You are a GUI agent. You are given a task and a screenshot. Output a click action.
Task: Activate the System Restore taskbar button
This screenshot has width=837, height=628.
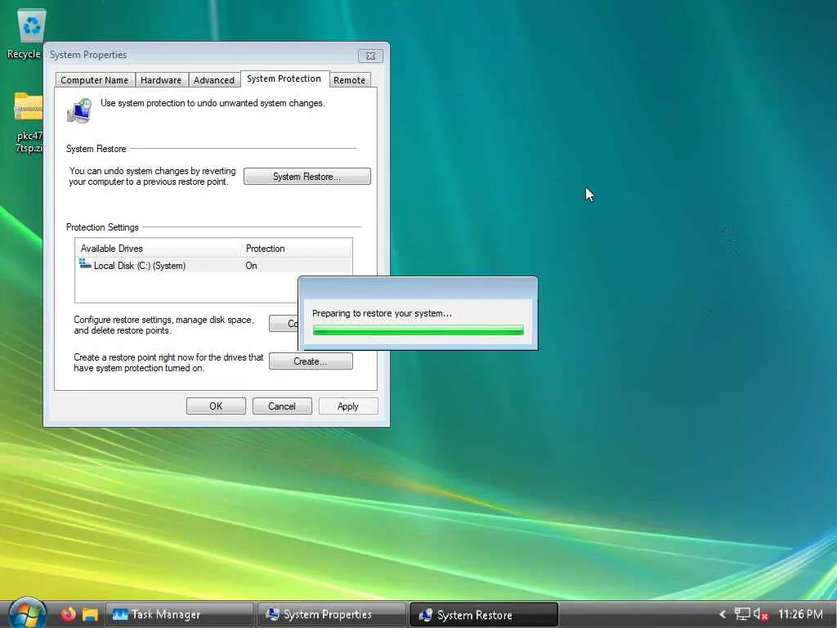[484, 615]
